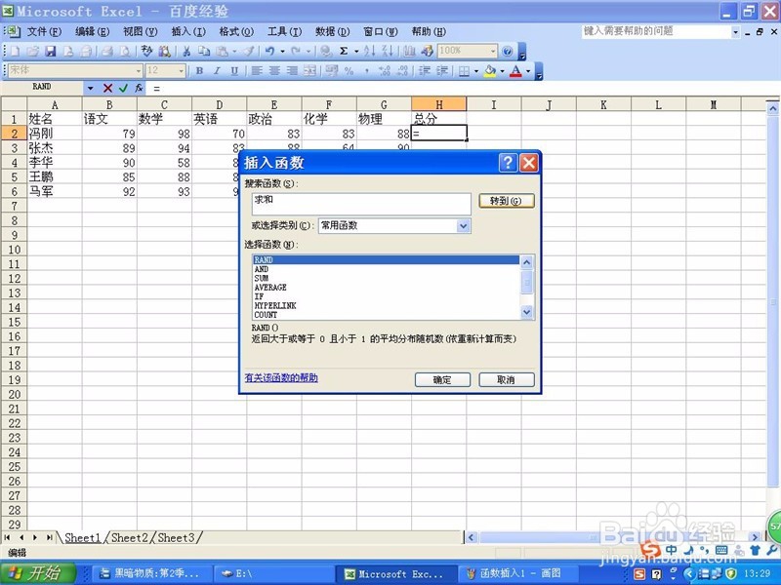Click the Merge and Center icon
The image size is (781, 585).
coord(309,71)
